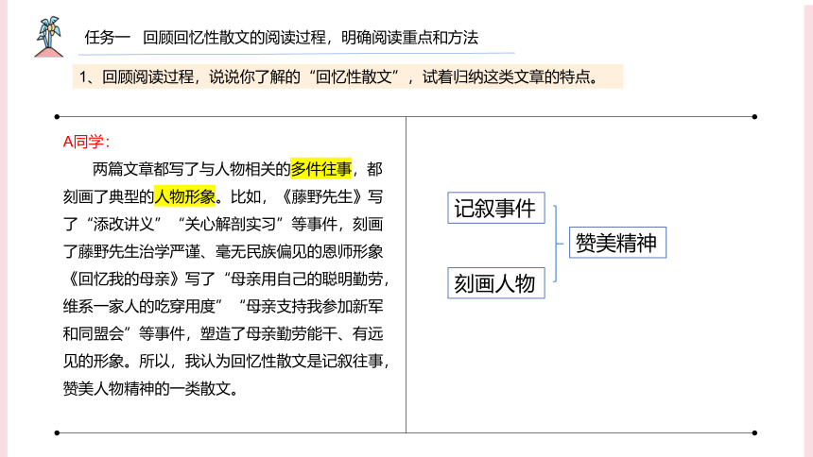Select the heading text "任务一"
Image resolution: width=813 pixels, height=457 pixels.
point(108,38)
